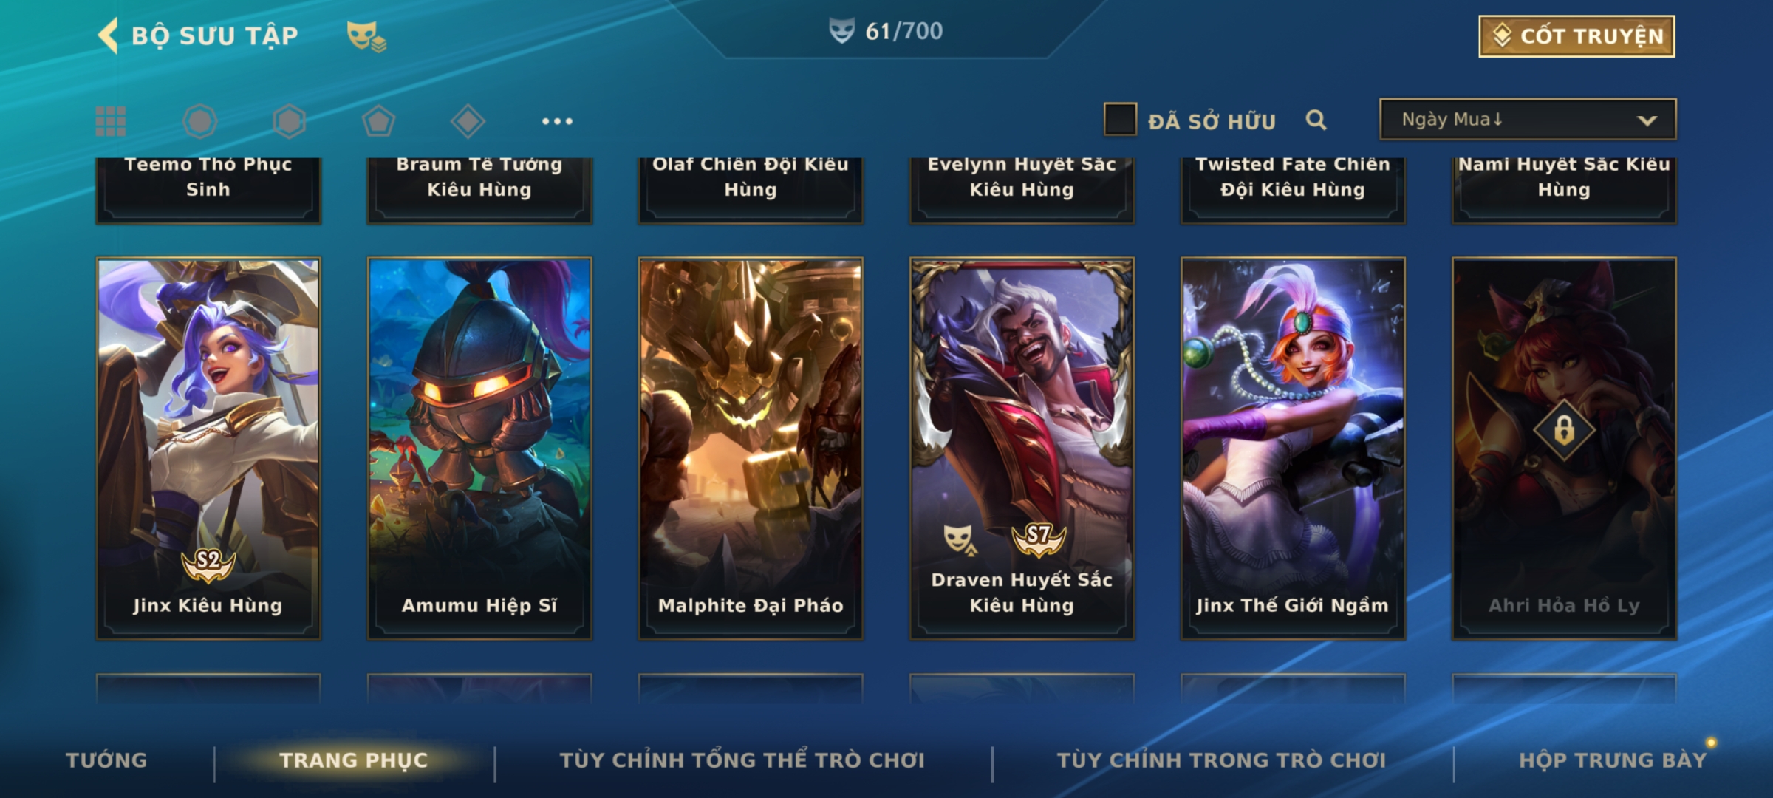Viewport: 1773px width, 798px height.
Task: Open the Draven Huyết Sắc Kiêu Hùng card
Action: [1022, 449]
